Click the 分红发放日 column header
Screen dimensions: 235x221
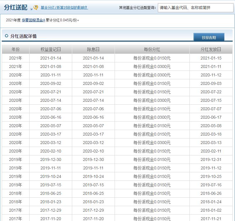(211, 49)
